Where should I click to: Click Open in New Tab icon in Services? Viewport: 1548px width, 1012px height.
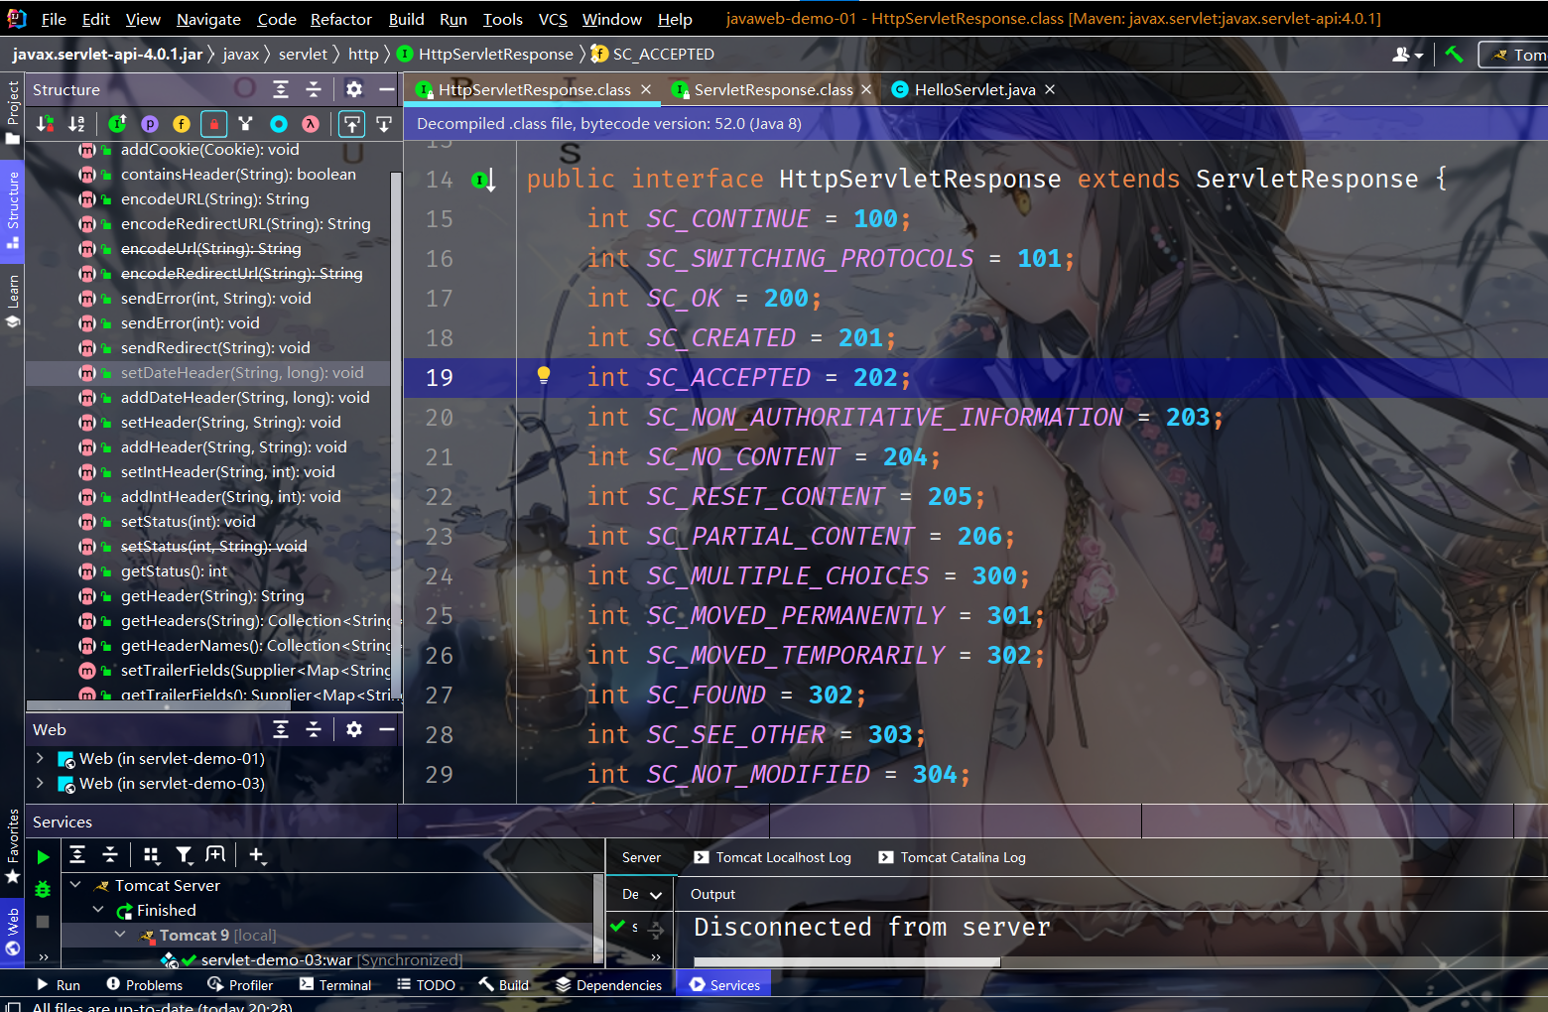tap(215, 855)
